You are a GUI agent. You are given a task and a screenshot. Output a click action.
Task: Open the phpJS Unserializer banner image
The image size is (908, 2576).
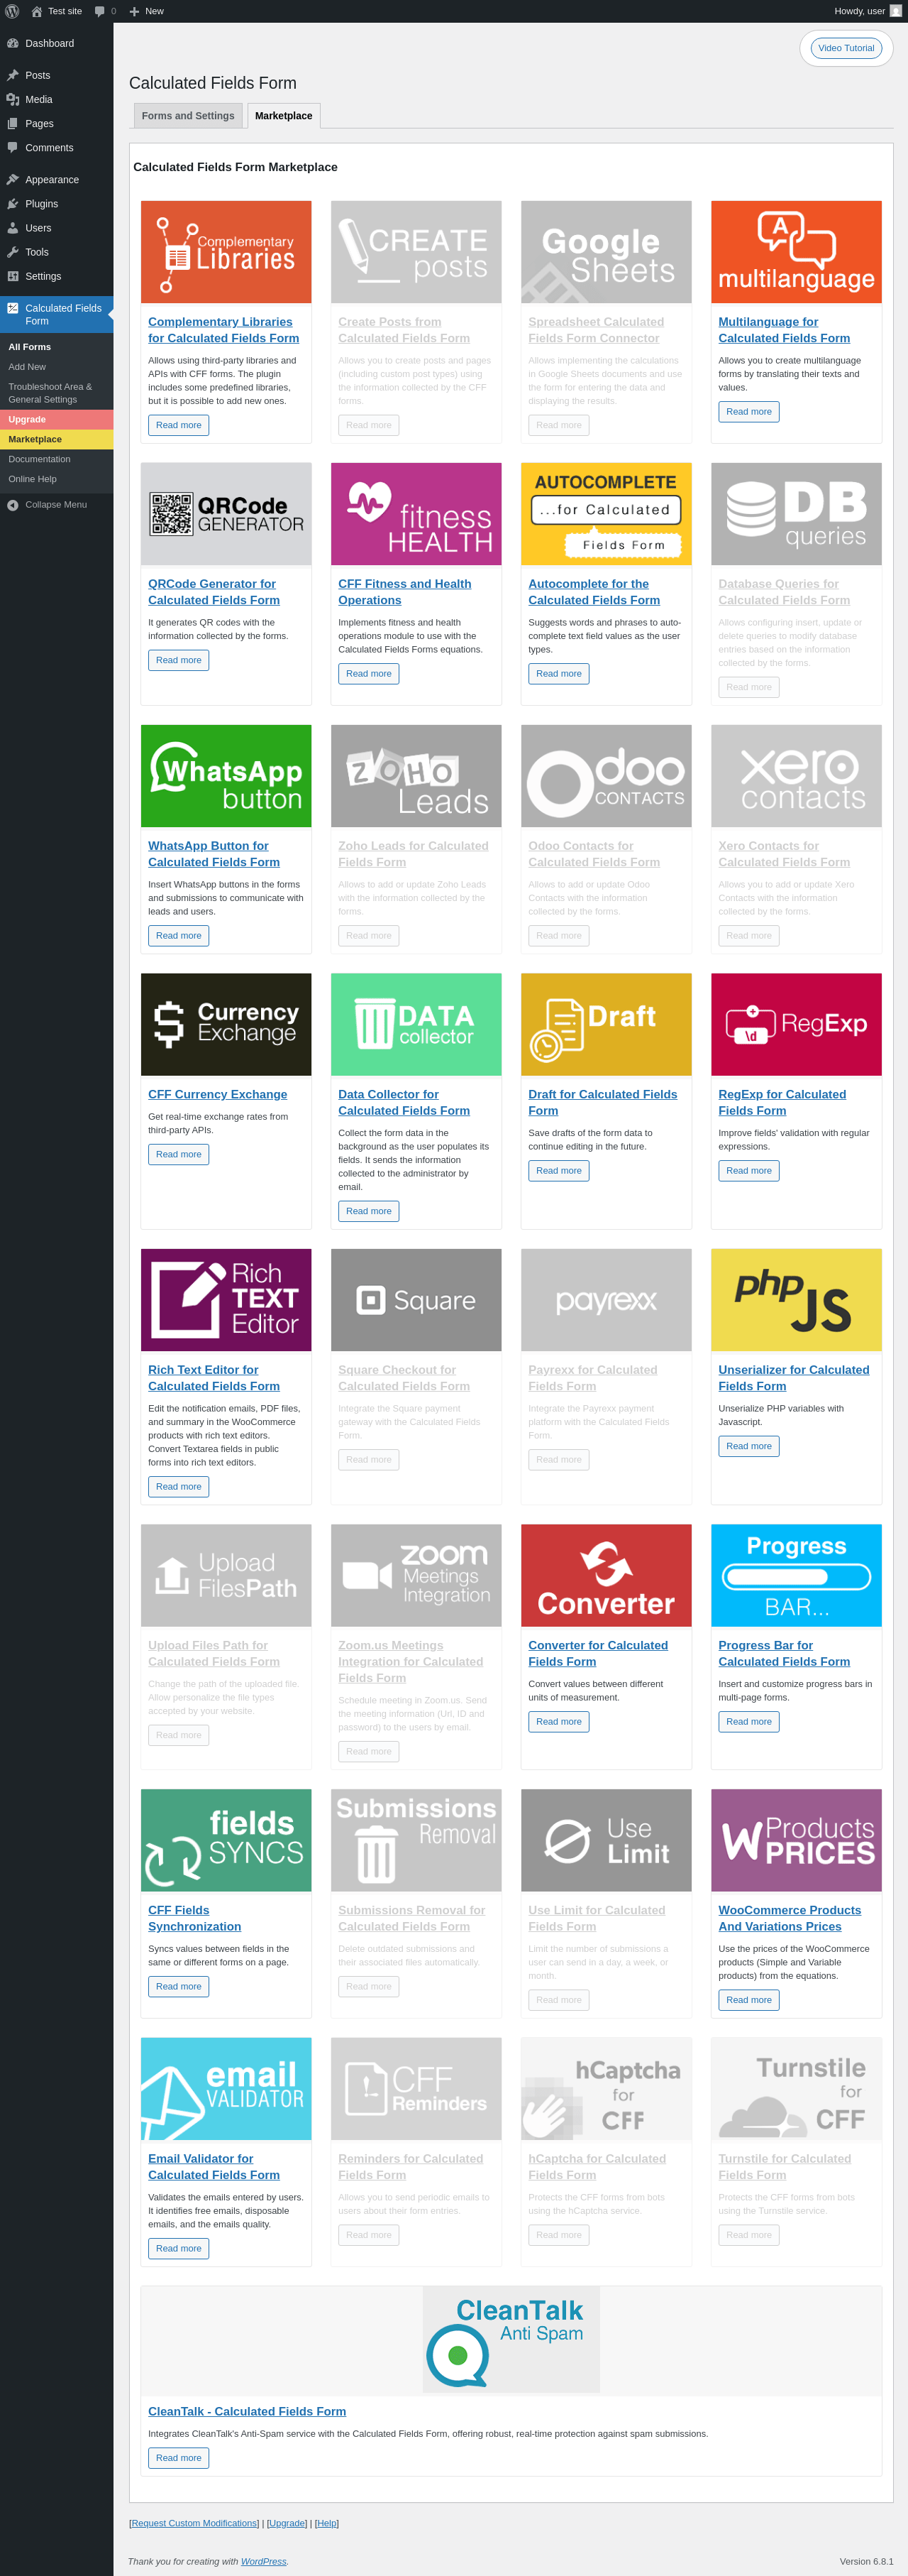coord(796,1300)
